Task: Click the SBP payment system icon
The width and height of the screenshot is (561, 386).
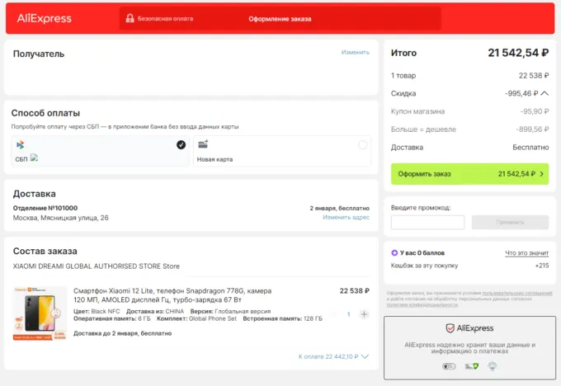Action: point(20,144)
